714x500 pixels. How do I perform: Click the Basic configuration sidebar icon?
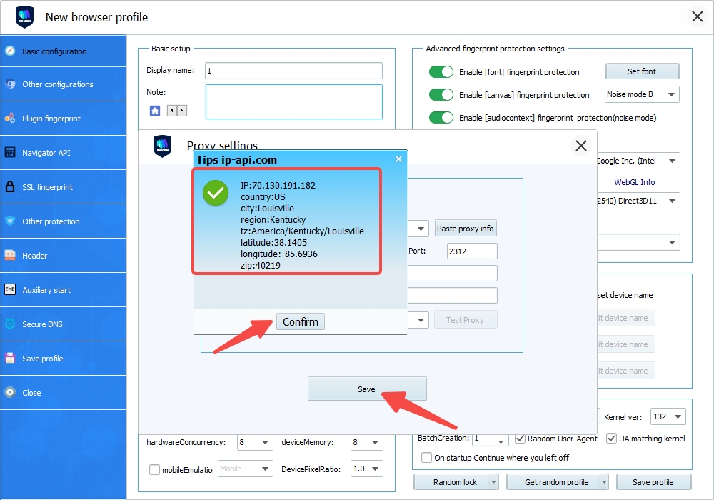10,51
